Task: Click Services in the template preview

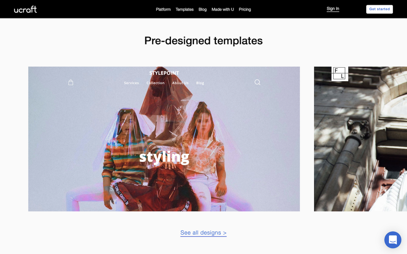Action: coord(131,83)
